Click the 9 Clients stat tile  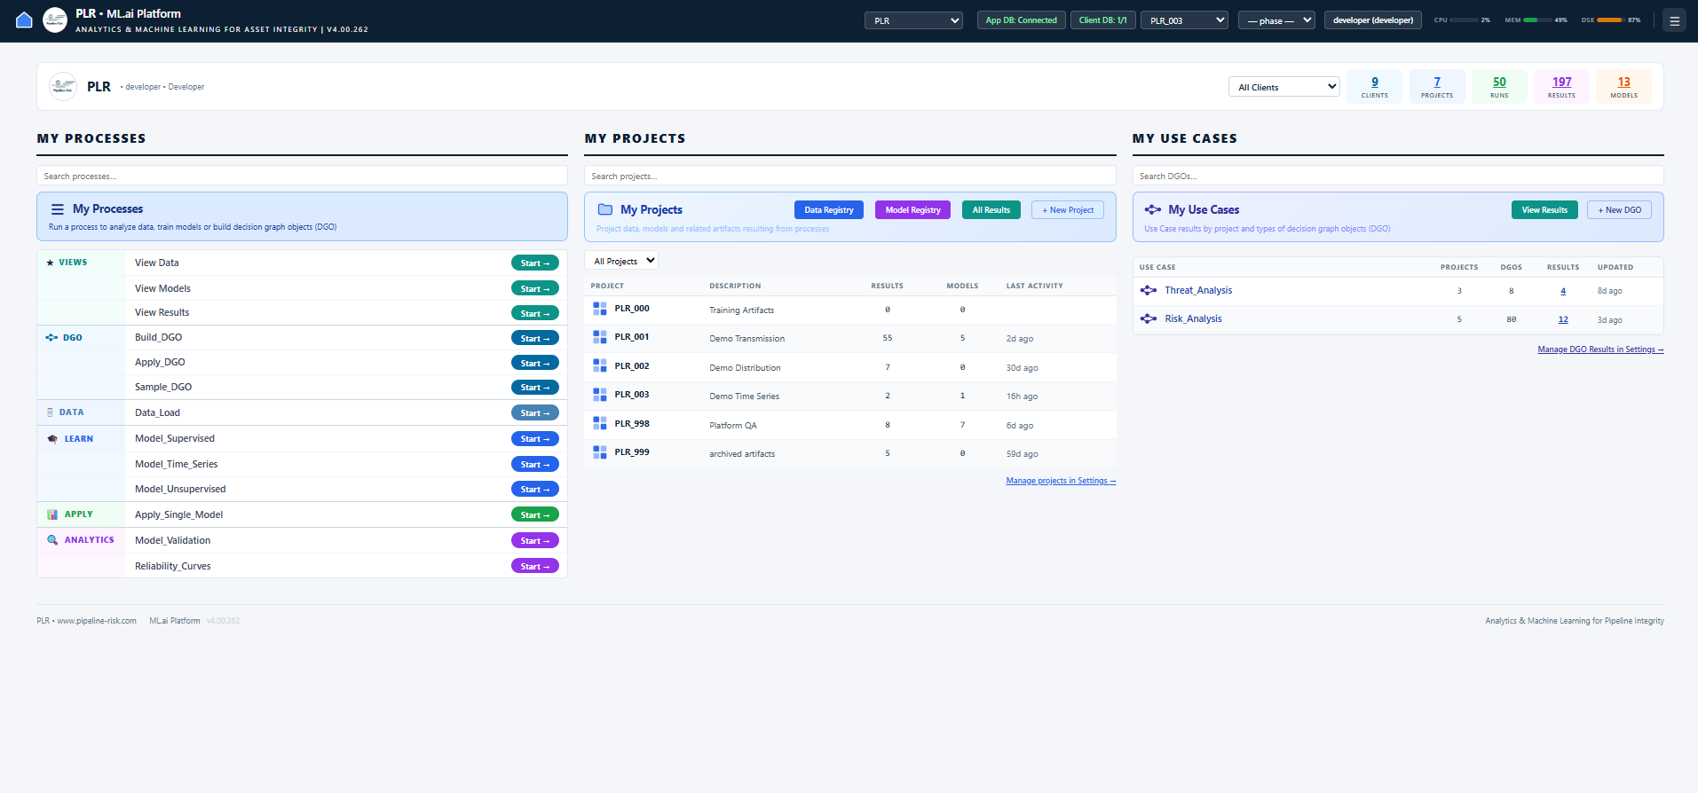(x=1375, y=87)
